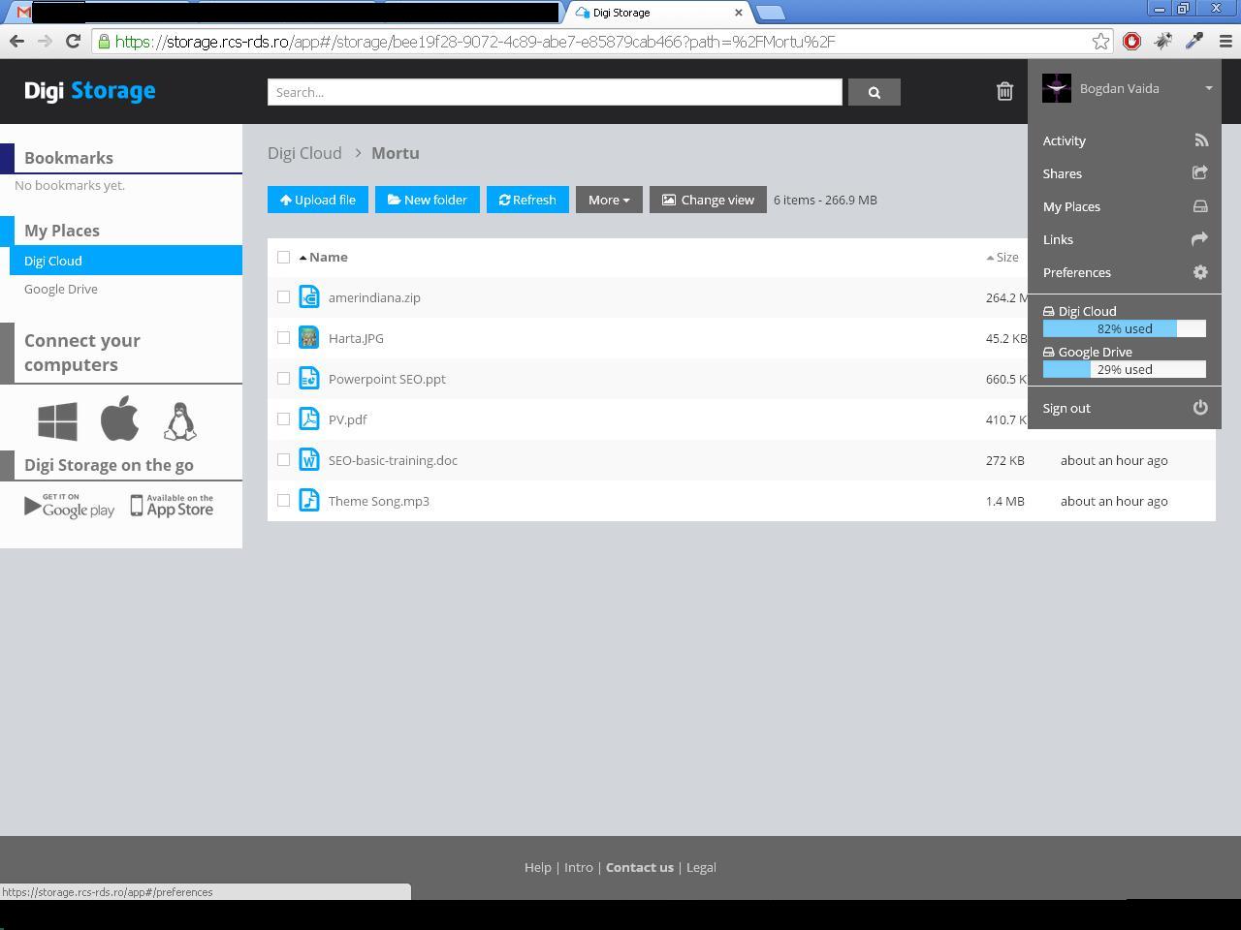This screenshot has width=1241, height=930.
Task: Choose Sign out from the user menu
Action: (1066, 408)
